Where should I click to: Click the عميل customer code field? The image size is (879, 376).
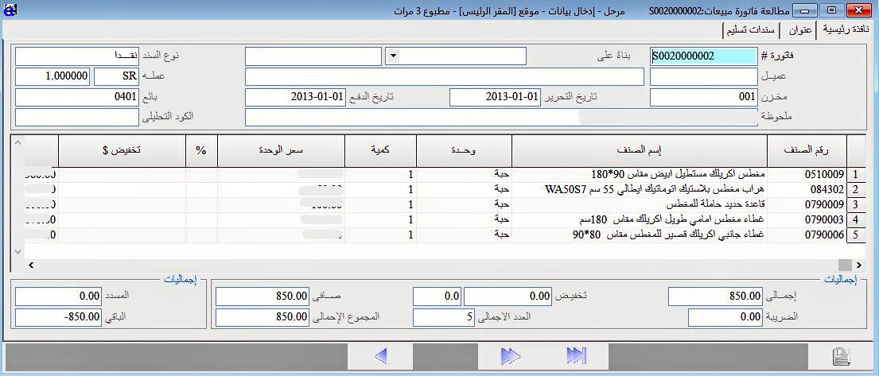(703, 77)
